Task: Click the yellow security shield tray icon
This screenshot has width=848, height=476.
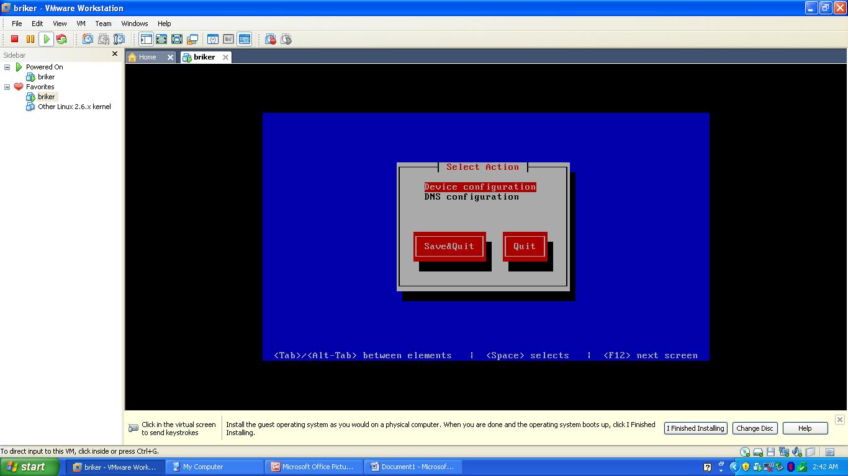Action: pyautogui.click(x=746, y=467)
